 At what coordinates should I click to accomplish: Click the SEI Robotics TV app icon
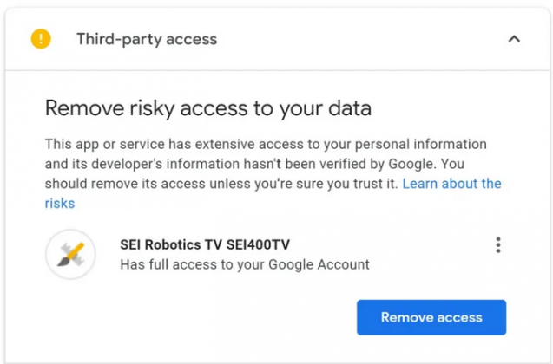click(70, 254)
